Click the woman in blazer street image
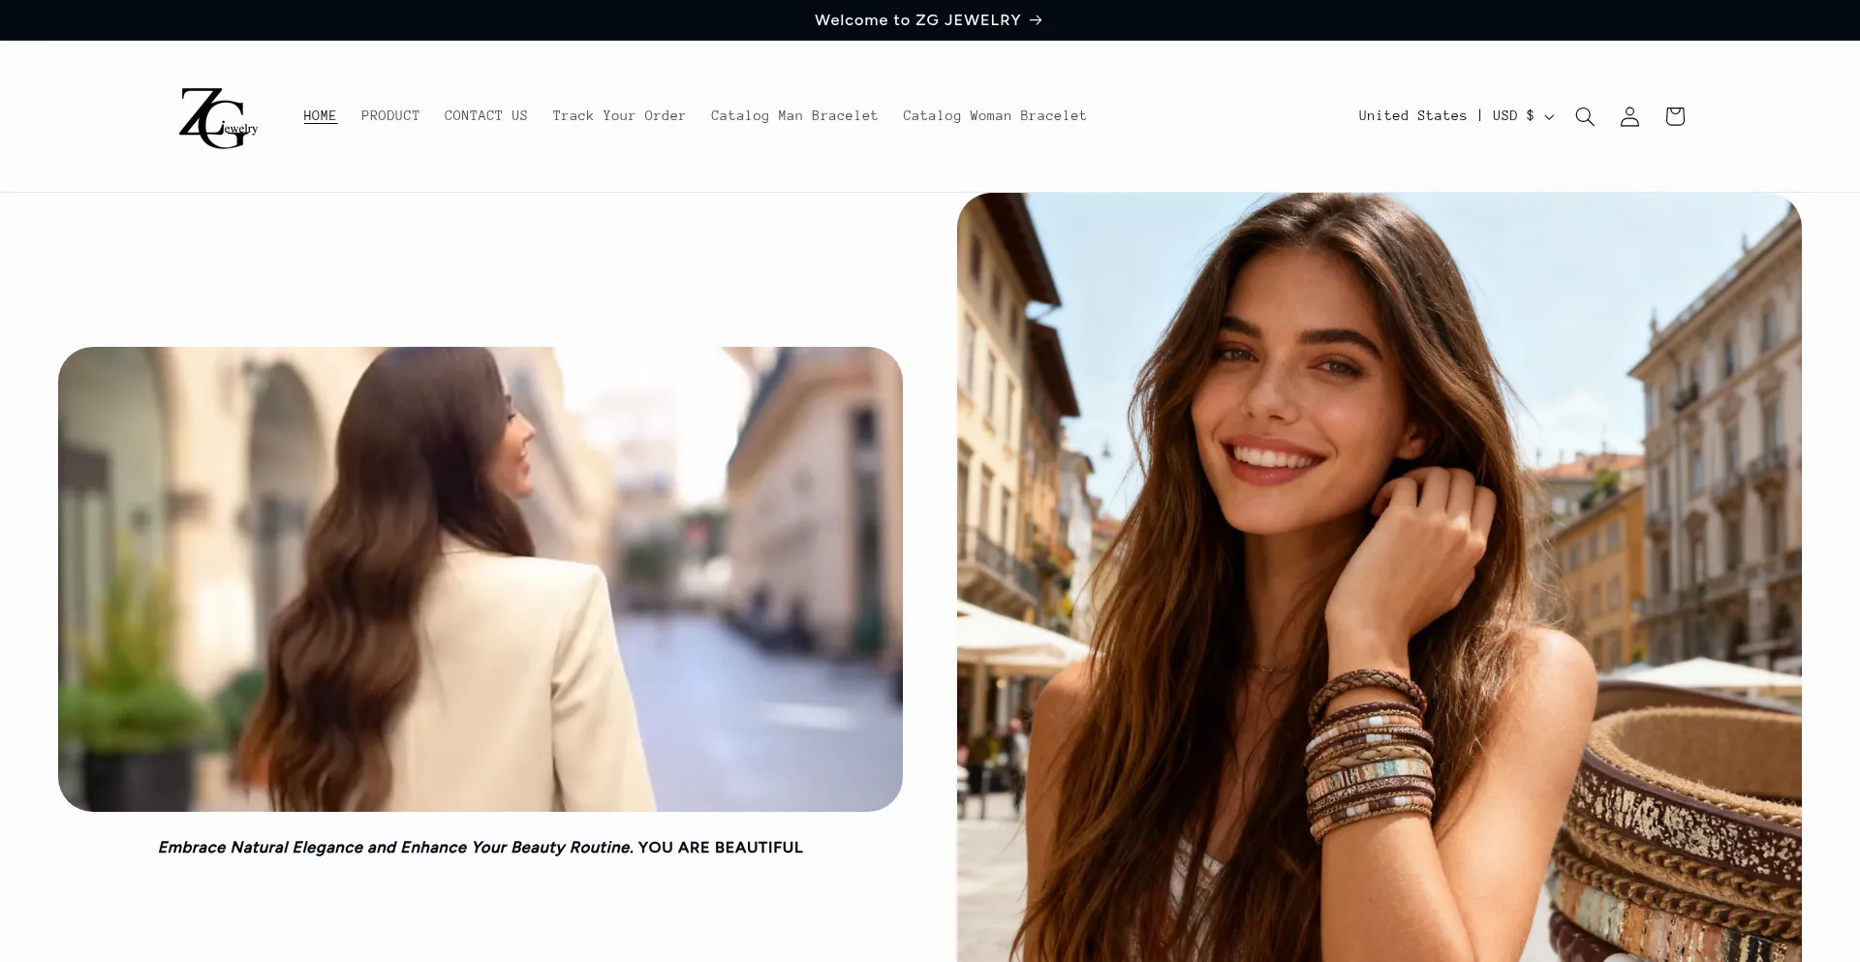 (x=480, y=579)
